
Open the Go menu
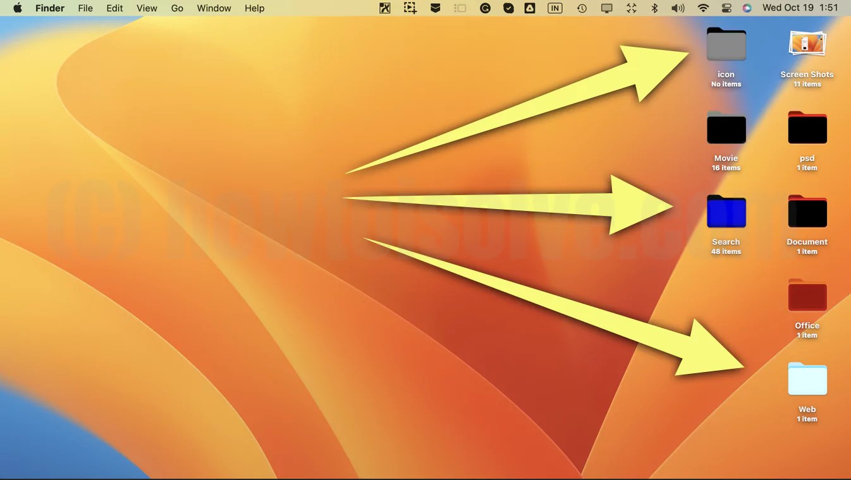pos(176,8)
